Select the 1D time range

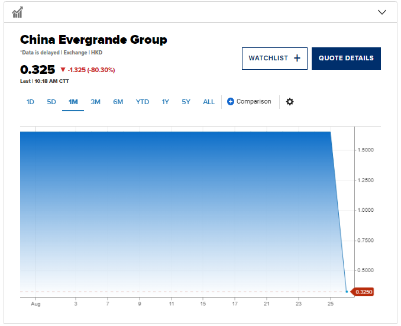[x=30, y=102]
